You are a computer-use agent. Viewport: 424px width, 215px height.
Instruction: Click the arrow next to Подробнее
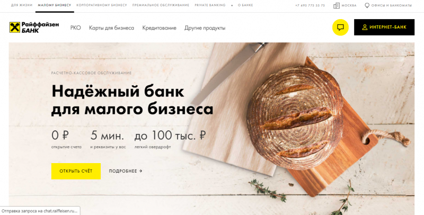pos(140,171)
